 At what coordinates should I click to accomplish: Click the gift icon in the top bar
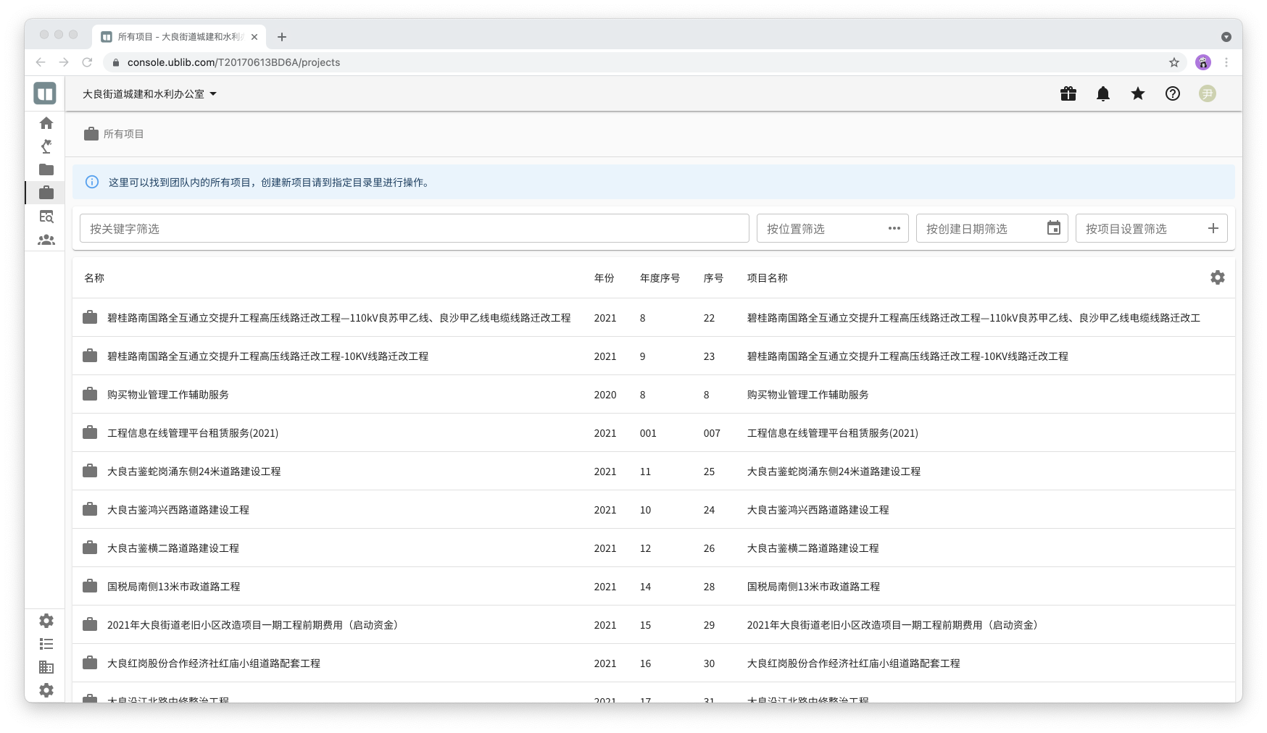(1068, 93)
